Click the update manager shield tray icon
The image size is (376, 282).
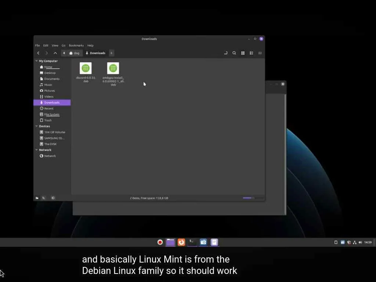coord(349,242)
